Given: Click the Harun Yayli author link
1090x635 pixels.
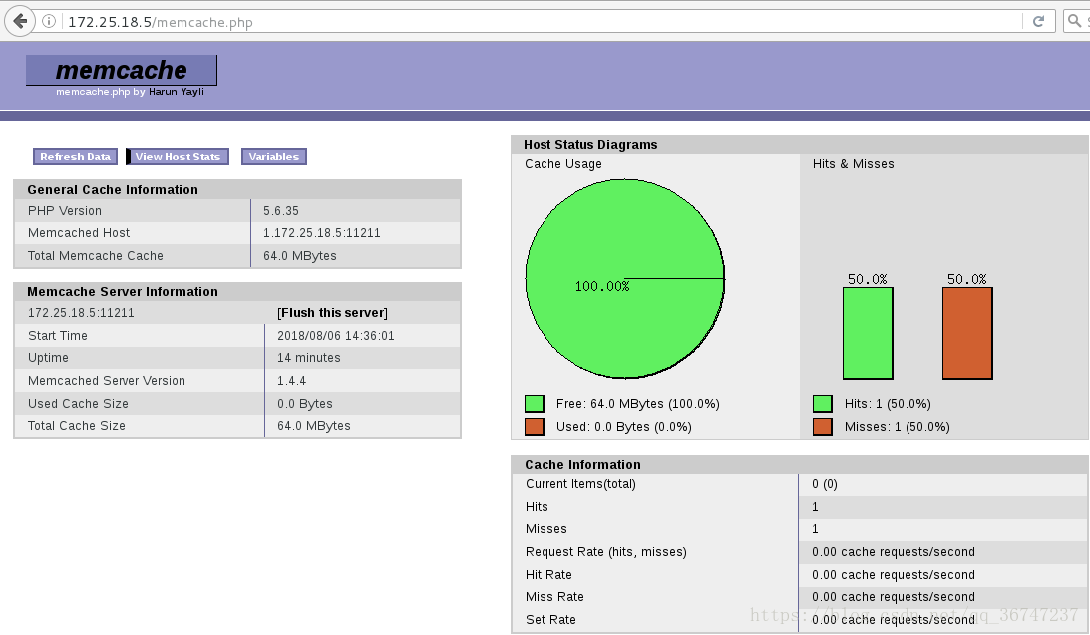Looking at the screenshot, I should point(176,91).
